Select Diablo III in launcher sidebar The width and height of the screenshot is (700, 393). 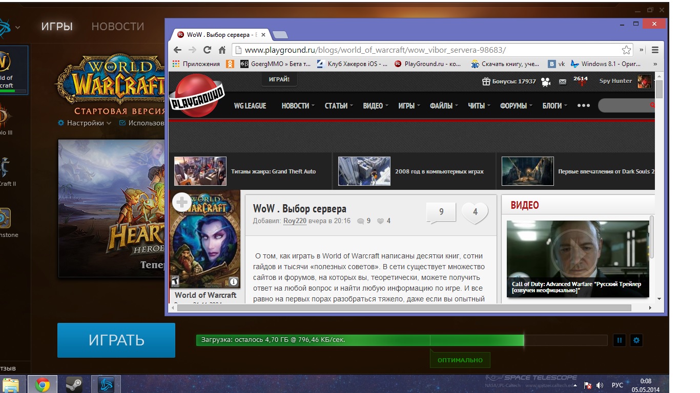pyautogui.click(x=6, y=119)
